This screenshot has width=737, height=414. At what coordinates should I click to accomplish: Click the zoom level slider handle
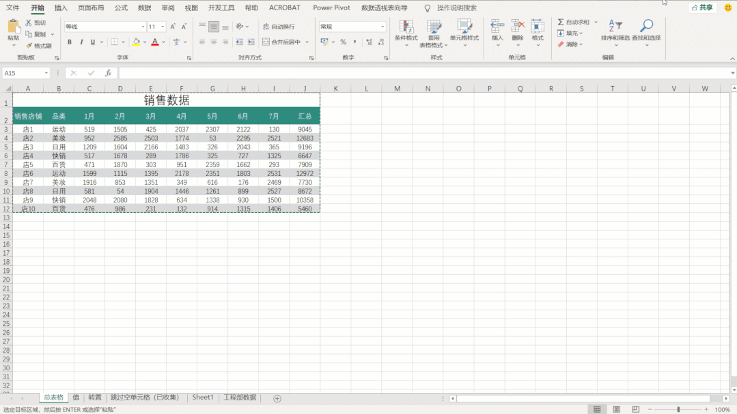[678, 409]
